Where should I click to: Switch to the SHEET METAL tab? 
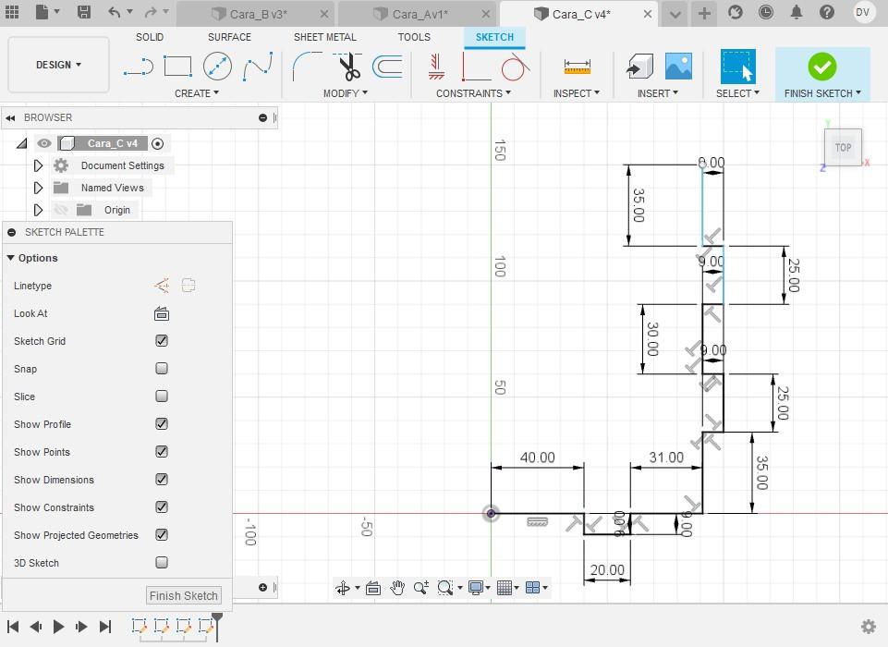[325, 37]
